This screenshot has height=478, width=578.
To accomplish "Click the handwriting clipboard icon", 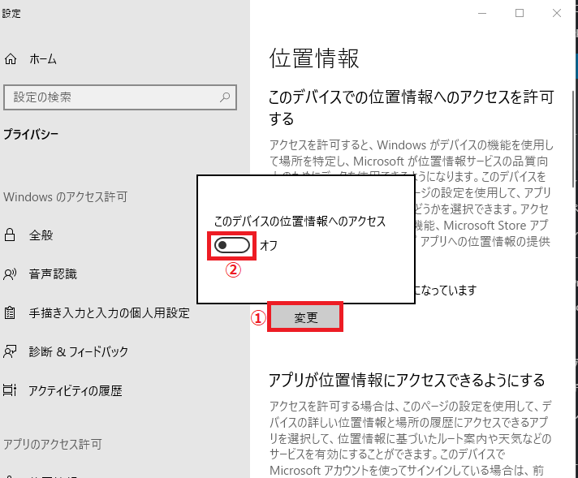I will [10, 312].
